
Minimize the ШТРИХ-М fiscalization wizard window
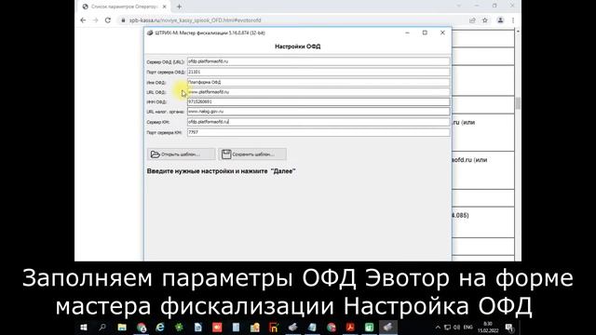[x=408, y=33]
